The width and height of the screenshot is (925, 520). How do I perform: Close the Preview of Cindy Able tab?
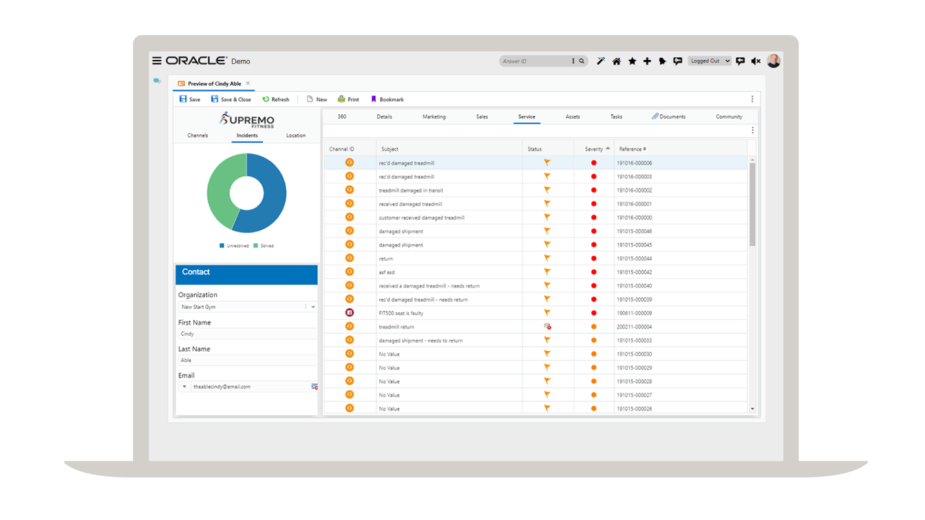click(248, 83)
